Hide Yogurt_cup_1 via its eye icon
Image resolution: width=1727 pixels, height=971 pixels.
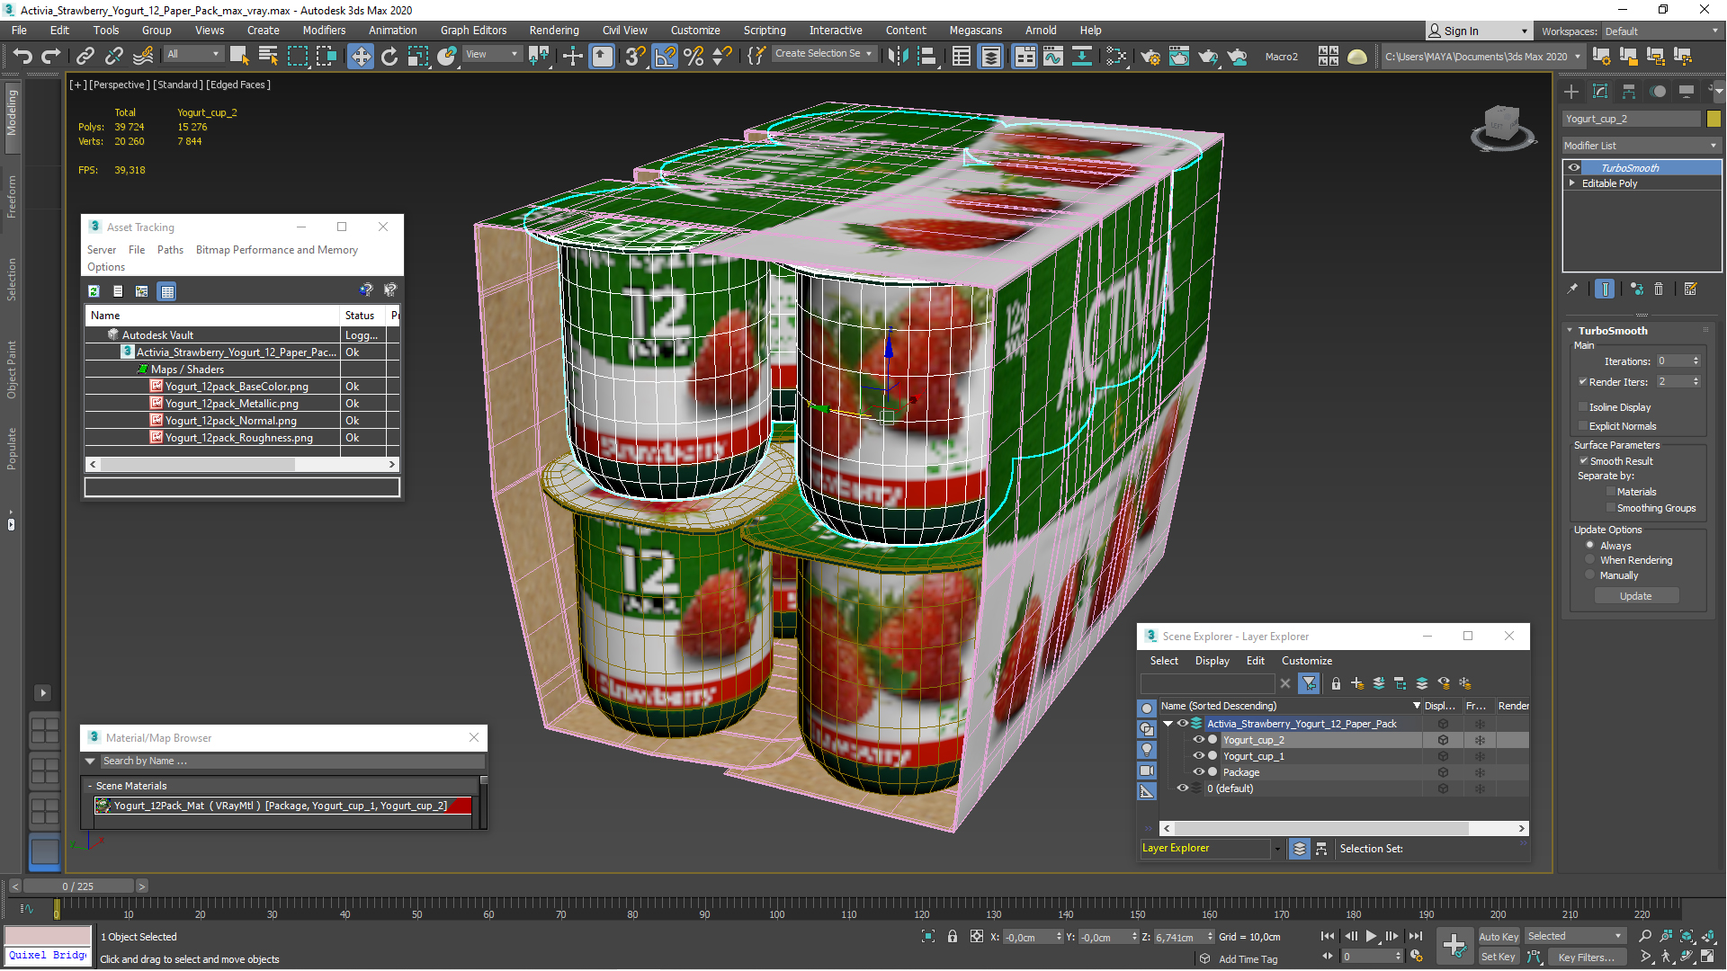[x=1198, y=756]
